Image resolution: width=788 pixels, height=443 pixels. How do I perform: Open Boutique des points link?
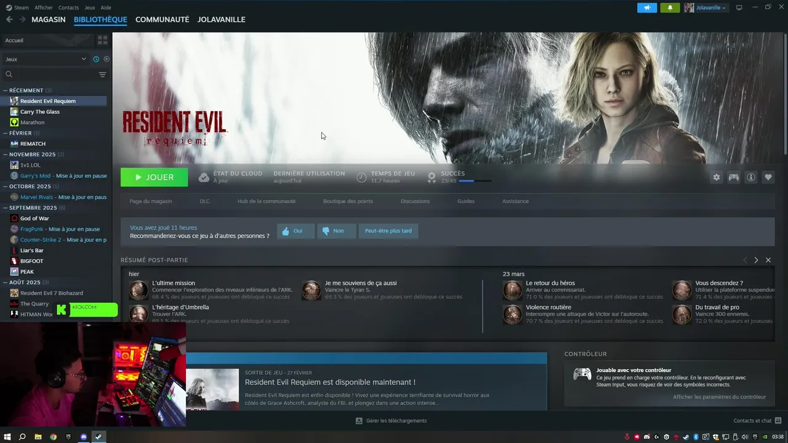click(348, 201)
